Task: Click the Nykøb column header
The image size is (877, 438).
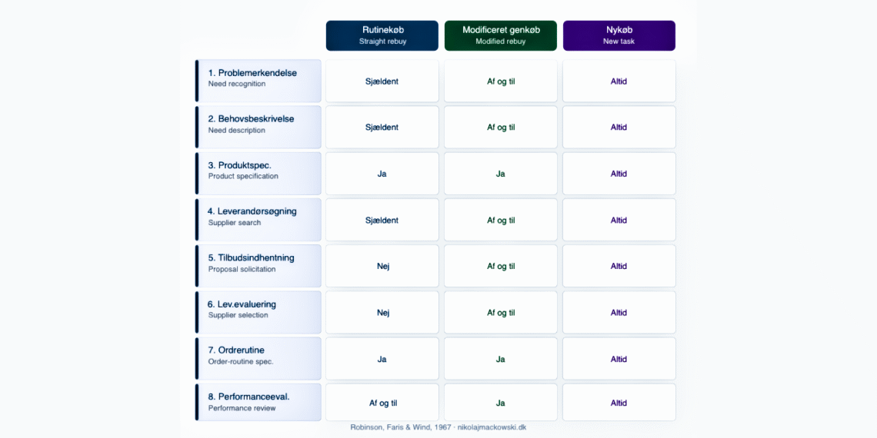Action: point(619,35)
